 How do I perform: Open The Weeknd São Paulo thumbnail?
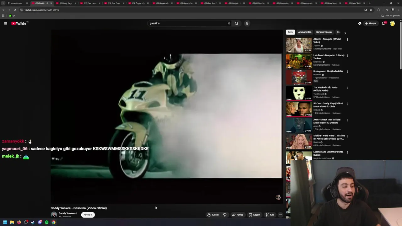pos(299,93)
